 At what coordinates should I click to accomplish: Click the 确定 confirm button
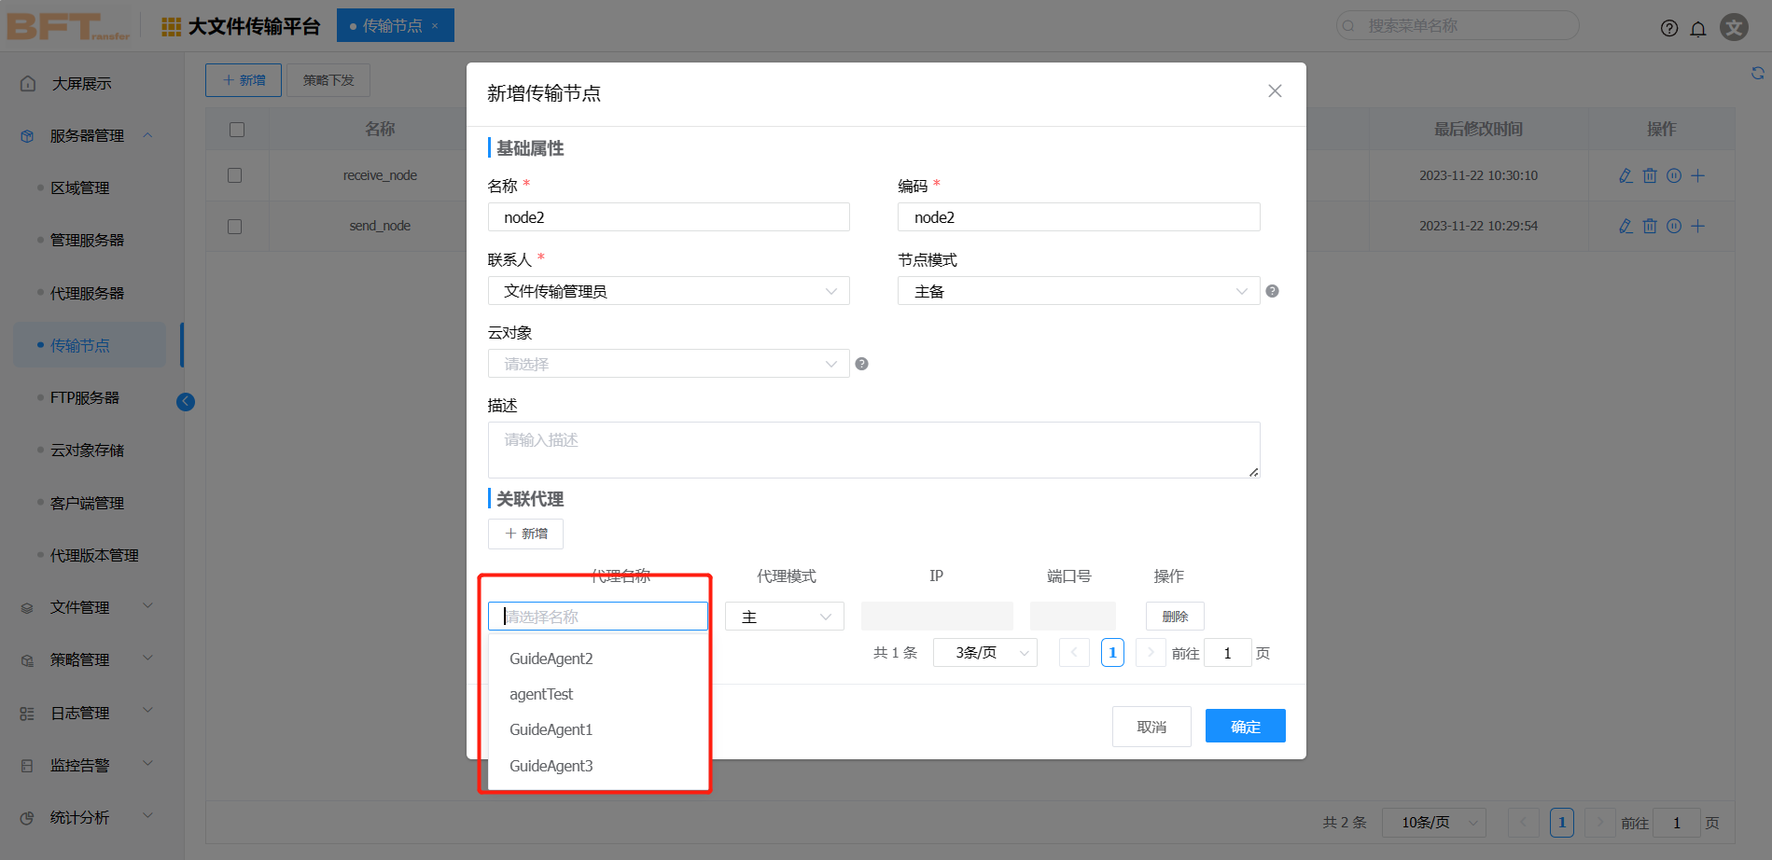tap(1245, 726)
